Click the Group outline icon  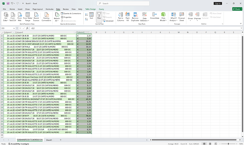coord(190,14)
